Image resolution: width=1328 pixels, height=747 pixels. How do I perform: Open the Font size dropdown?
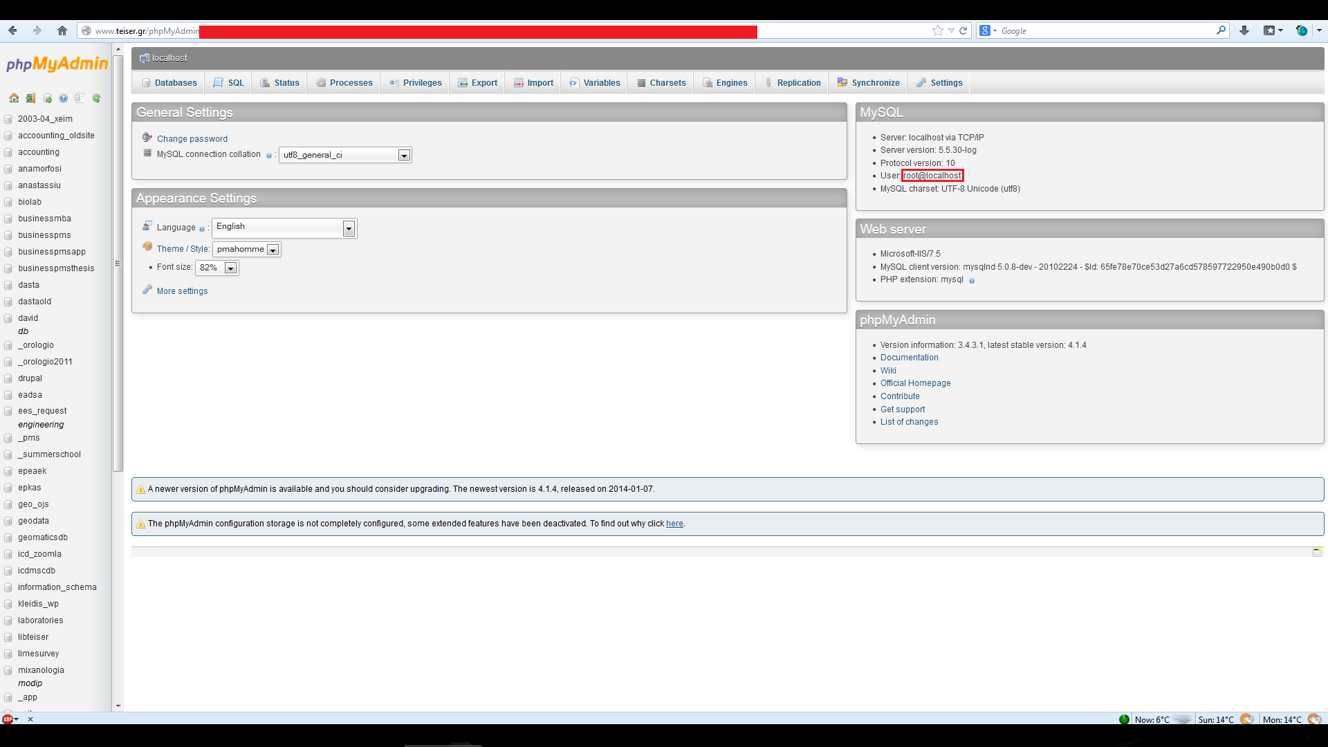point(216,268)
